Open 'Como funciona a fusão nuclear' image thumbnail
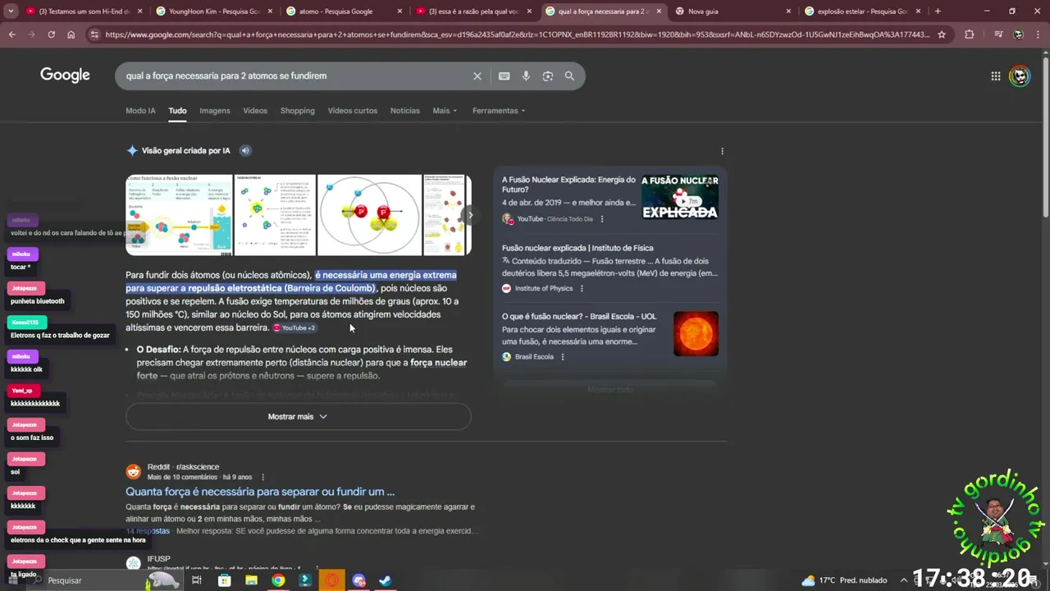The height and width of the screenshot is (591, 1050). 179,214
